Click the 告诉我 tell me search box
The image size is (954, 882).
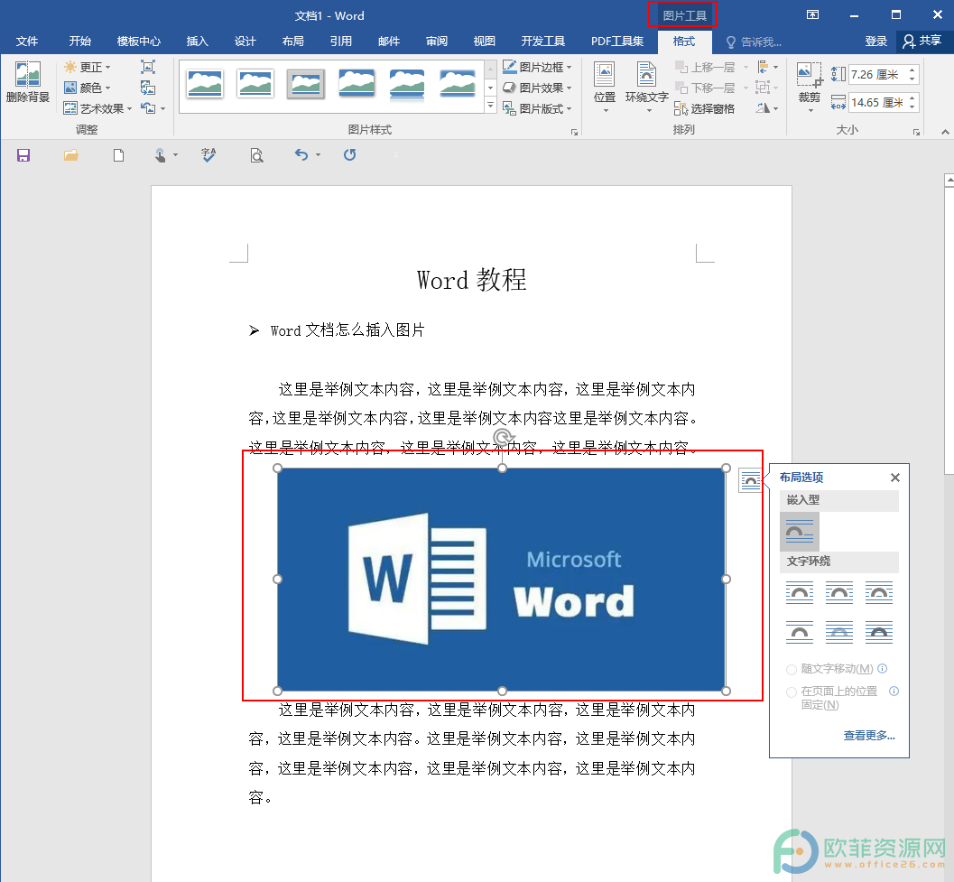tap(755, 42)
